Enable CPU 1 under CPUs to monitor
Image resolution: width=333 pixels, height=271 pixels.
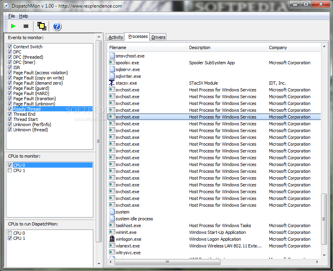tap(10, 170)
